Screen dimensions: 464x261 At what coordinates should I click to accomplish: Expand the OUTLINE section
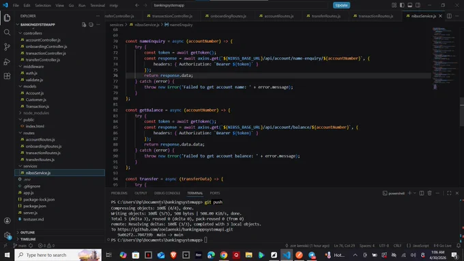point(27,232)
